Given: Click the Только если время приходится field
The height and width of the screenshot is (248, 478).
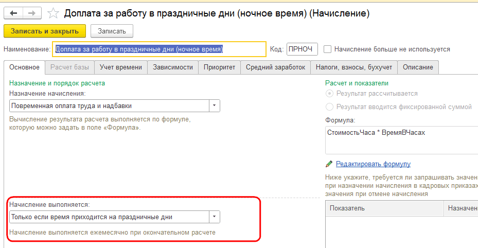Looking at the screenshot, I should click(109, 217).
